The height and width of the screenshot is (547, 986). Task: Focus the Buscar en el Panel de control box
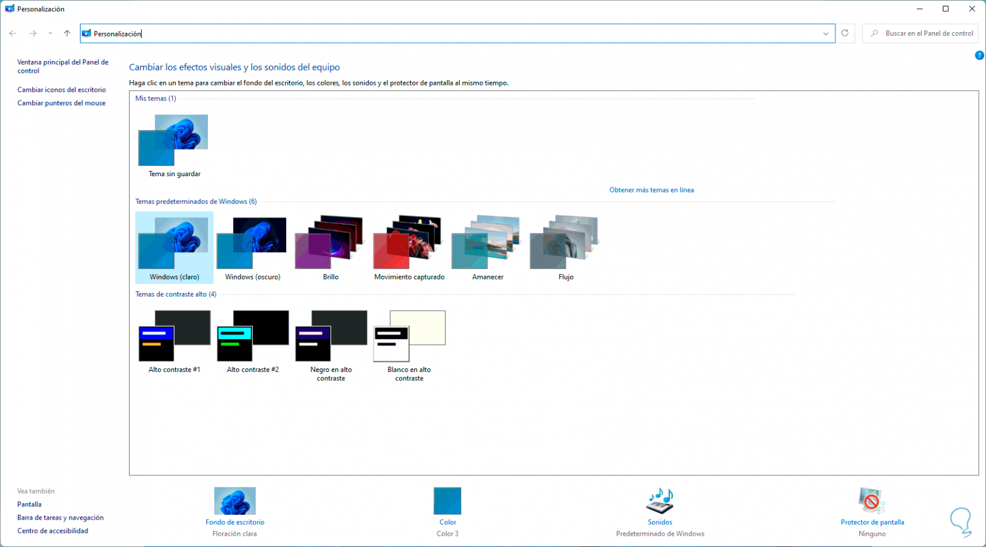coord(920,33)
